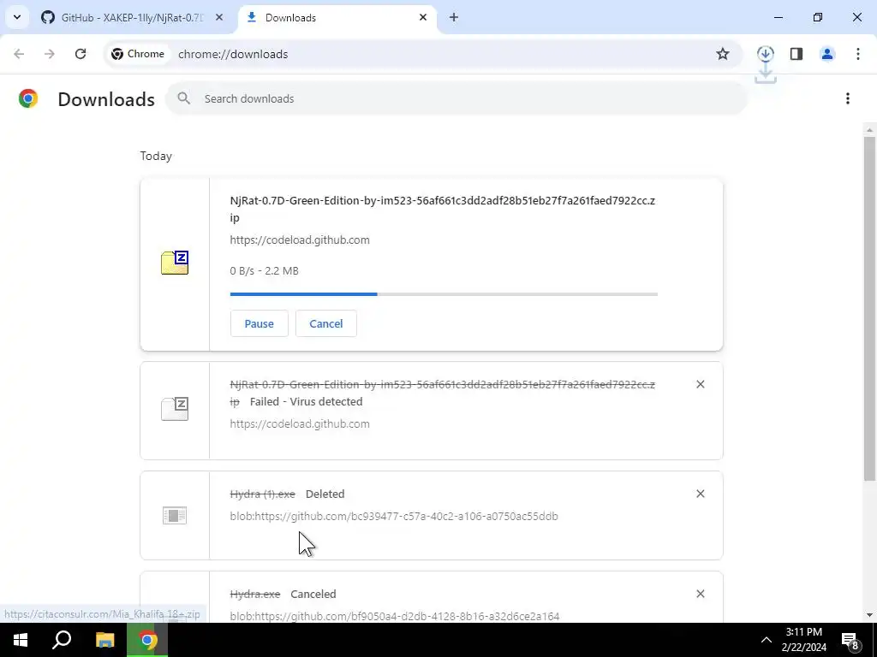Click the Hydra.exe 'Canceled' status text
The height and width of the screenshot is (657, 877).
[313, 594]
